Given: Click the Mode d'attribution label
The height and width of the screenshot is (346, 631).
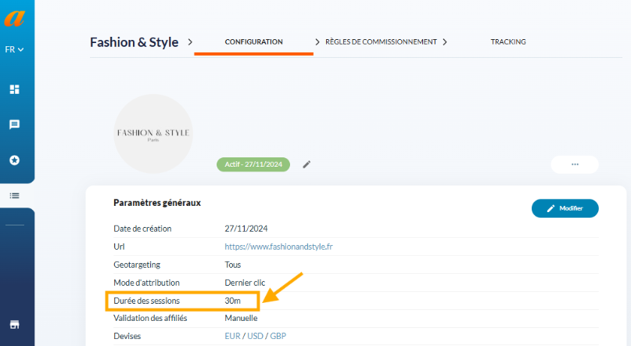Looking at the screenshot, I should click(146, 283).
